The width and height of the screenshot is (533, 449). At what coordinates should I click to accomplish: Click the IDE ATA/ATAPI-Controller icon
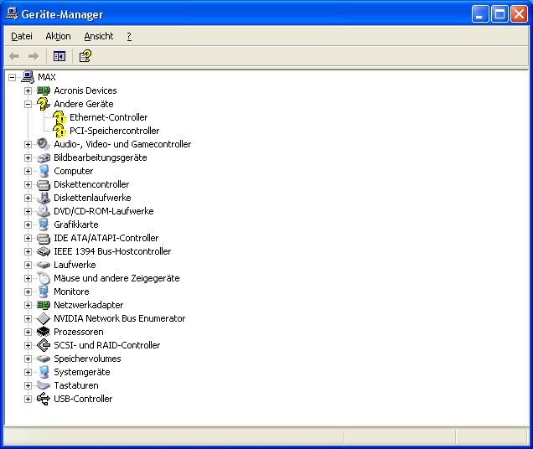coord(44,238)
